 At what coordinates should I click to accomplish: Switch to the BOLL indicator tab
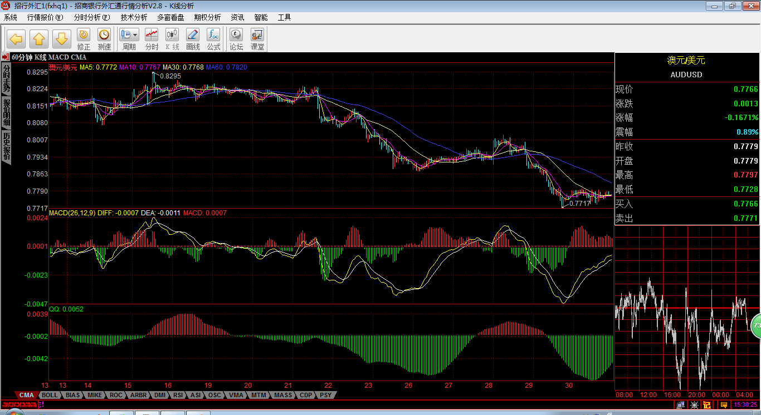(50, 395)
